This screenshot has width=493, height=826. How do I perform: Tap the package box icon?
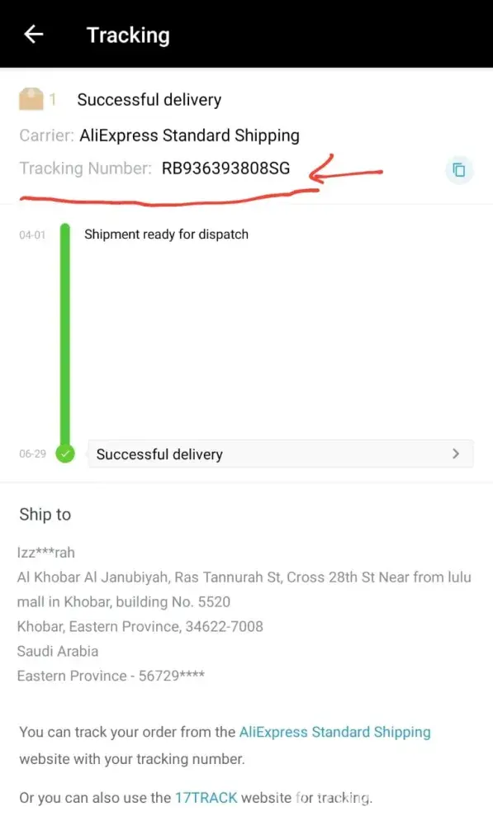(x=31, y=99)
